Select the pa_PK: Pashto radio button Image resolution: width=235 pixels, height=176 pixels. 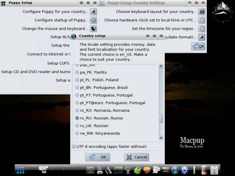coord(77,72)
